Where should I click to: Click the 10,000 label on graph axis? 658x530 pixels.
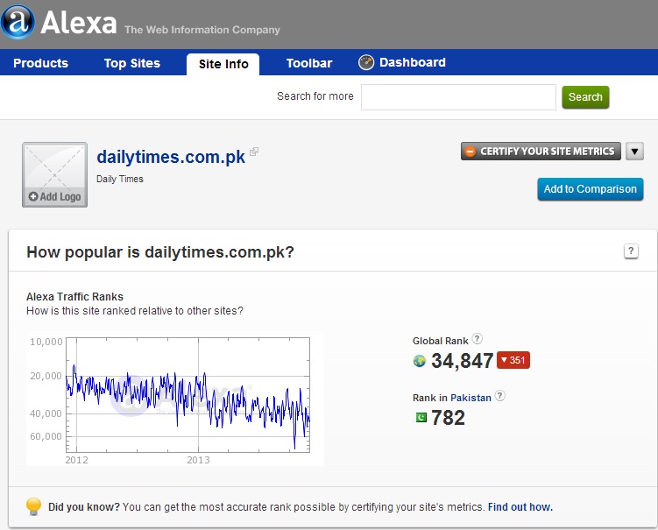pos(46,342)
